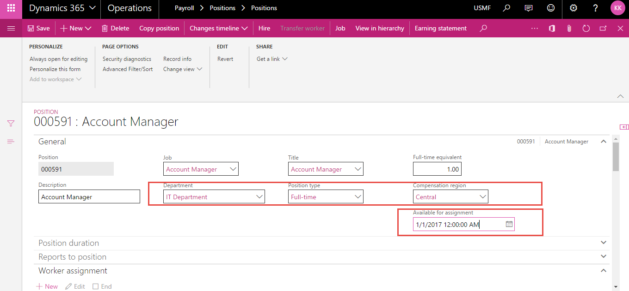This screenshot has height=291, width=629.
Task: Open the Position type dropdown
Action: click(358, 196)
